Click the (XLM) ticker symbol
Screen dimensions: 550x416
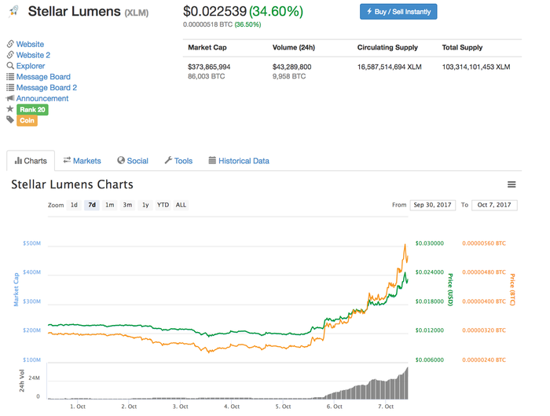pos(137,13)
